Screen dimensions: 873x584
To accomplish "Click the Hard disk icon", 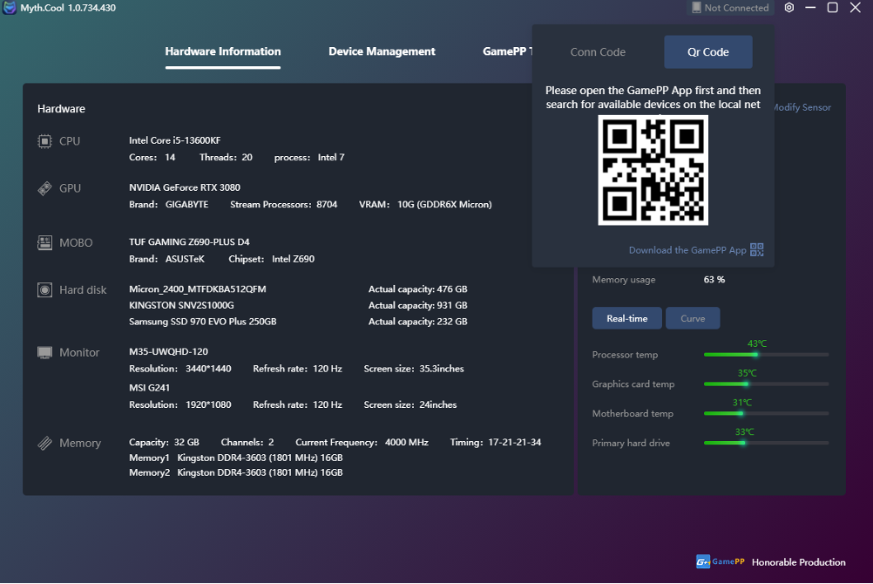I will coord(44,289).
